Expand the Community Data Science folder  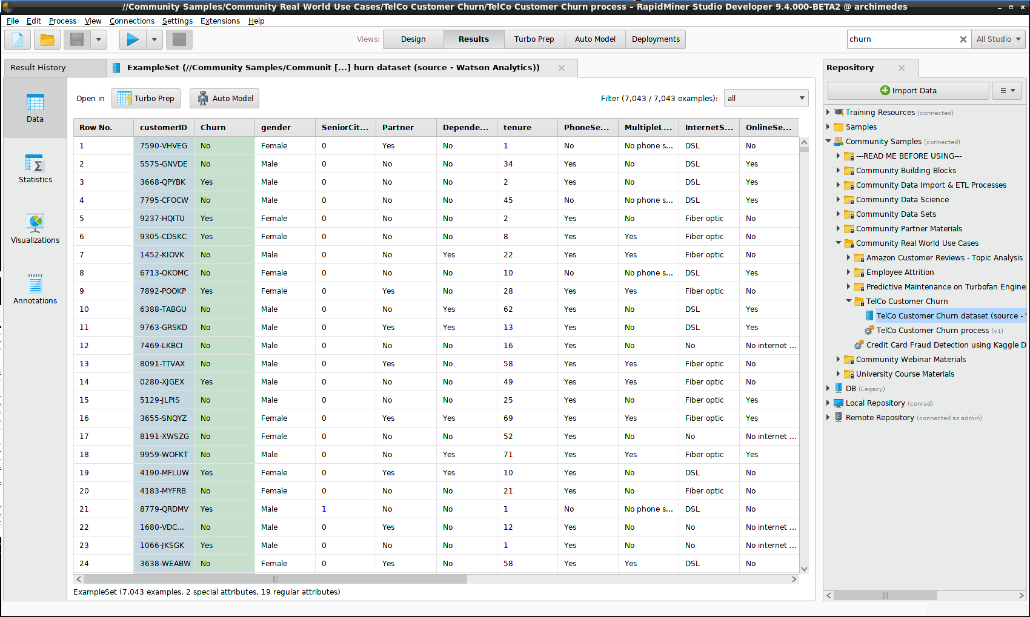click(x=839, y=199)
